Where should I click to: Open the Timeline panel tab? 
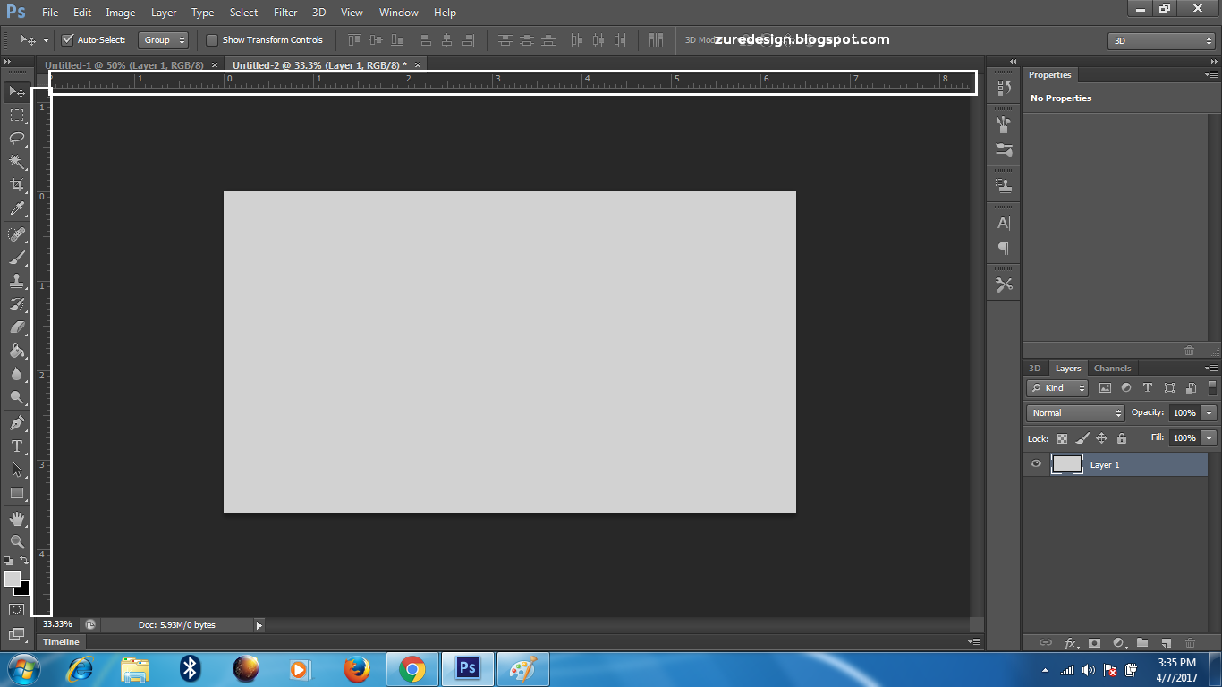coord(61,642)
